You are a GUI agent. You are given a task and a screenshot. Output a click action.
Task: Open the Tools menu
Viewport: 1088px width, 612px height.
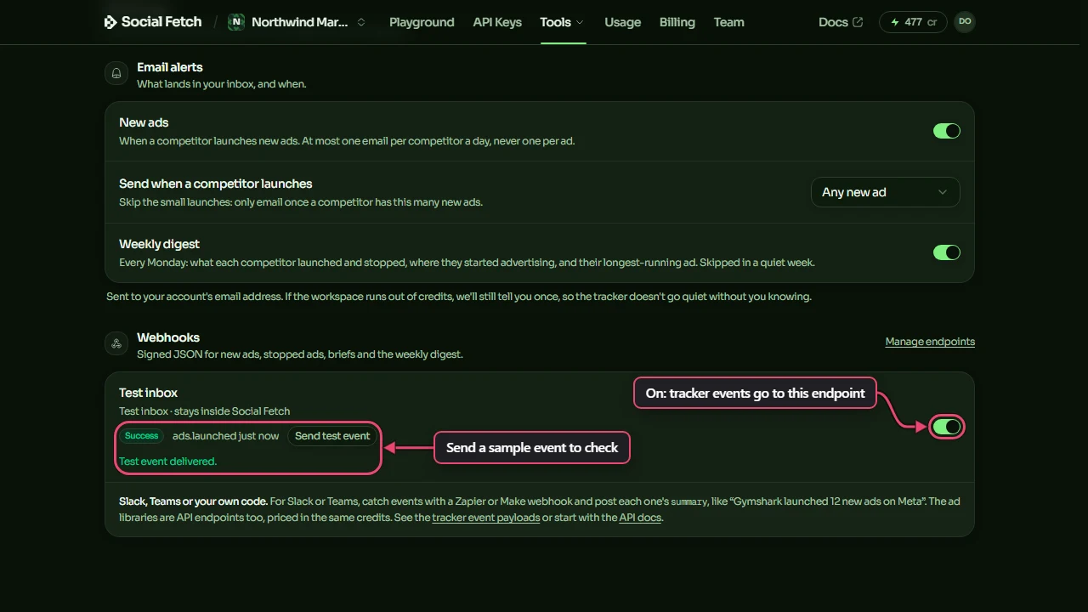pyautogui.click(x=562, y=22)
